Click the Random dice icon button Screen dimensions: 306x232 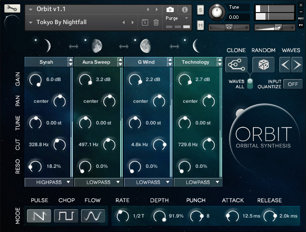[264, 65]
